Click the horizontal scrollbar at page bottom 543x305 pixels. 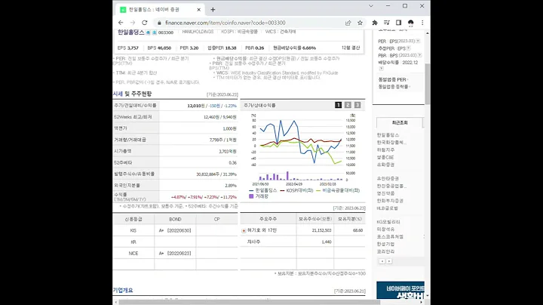(x=250, y=302)
